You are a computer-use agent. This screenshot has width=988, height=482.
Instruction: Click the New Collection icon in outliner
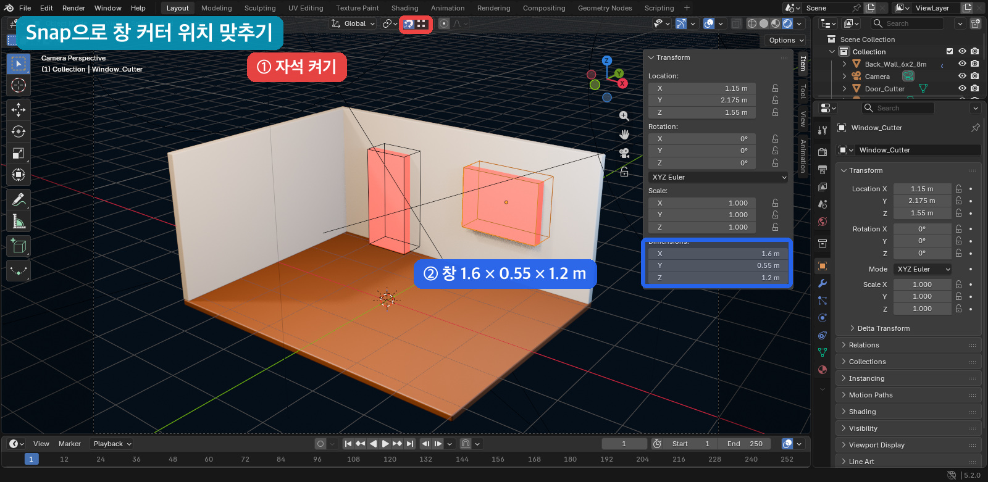point(976,23)
